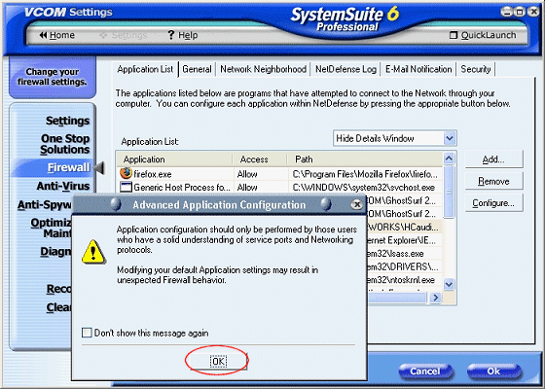The width and height of the screenshot is (545, 389).
Task: Click the Add... button
Action: click(x=493, y=159)
